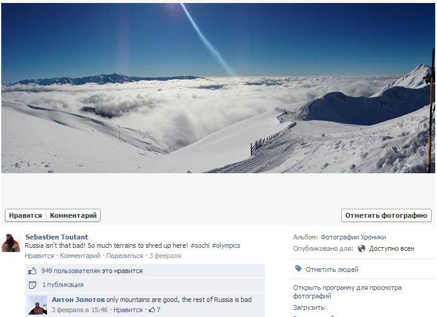The width and height of the screenshot is (437, 317).
Task: Click the thumbs-up icon beside 949 likes
Action: point(33,271)
